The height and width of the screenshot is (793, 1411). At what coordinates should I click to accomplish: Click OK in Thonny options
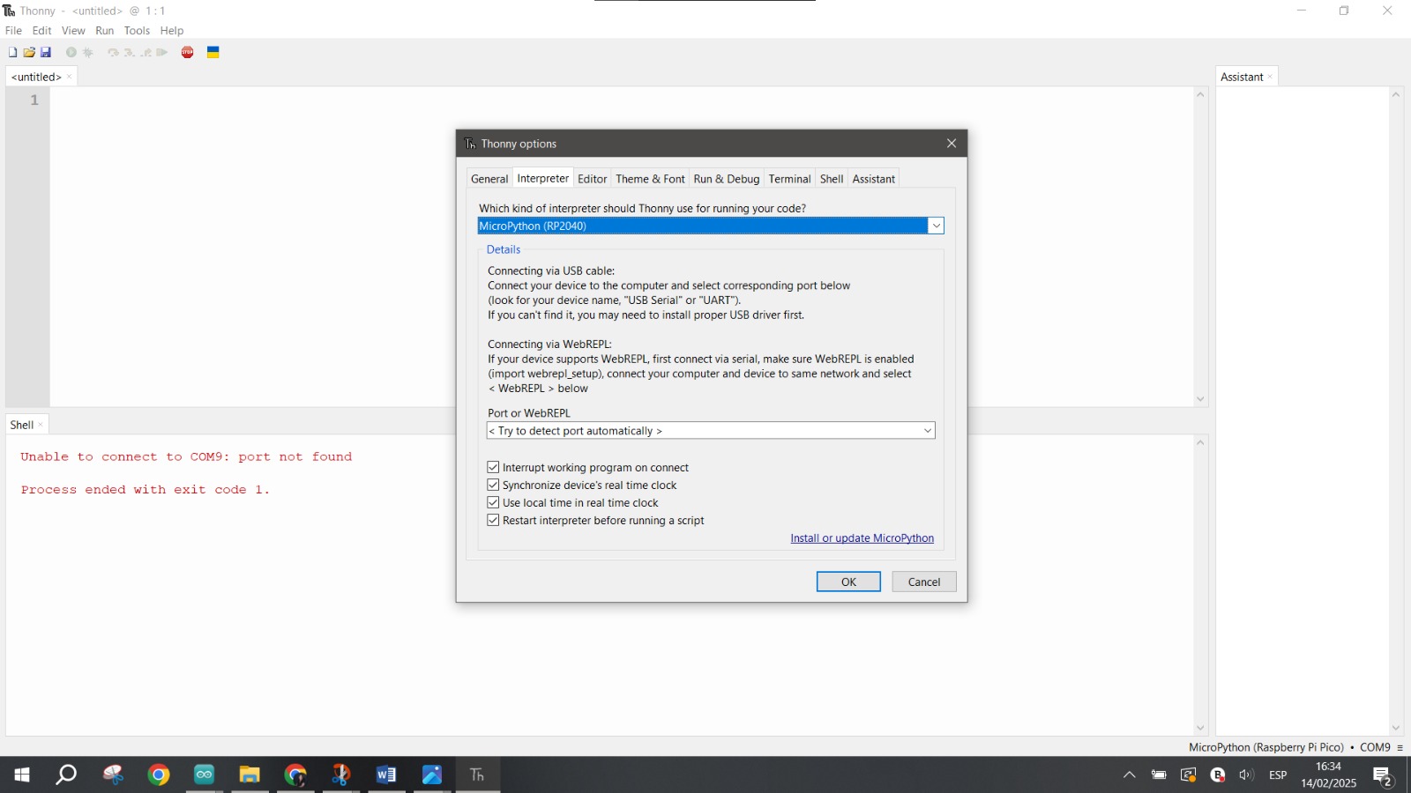coord(848,582)
